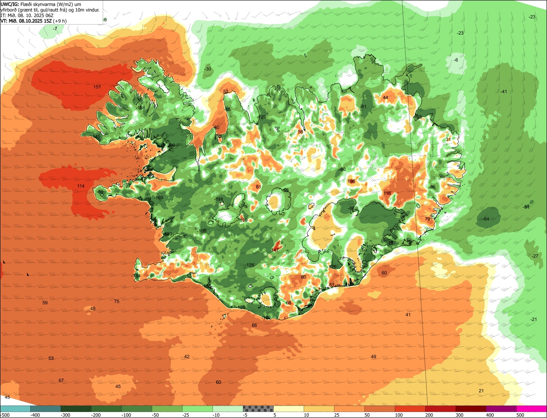Click the map value 196
The height and width of the screenshot is (418, 547).
(351, 181)
